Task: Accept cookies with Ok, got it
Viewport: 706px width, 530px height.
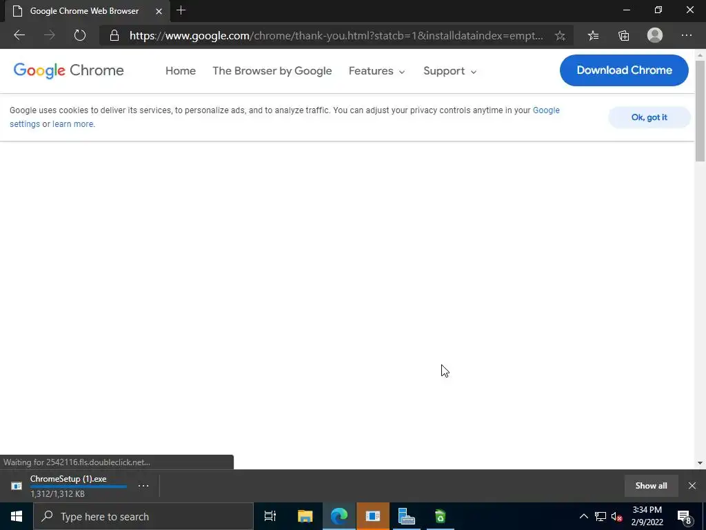Action: pos(649,117)
